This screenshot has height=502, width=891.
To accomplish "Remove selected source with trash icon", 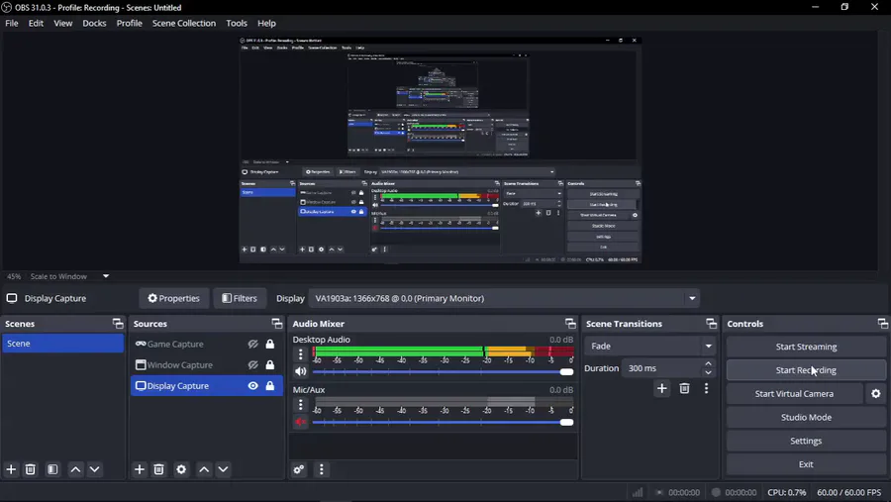I will (159, 469).
